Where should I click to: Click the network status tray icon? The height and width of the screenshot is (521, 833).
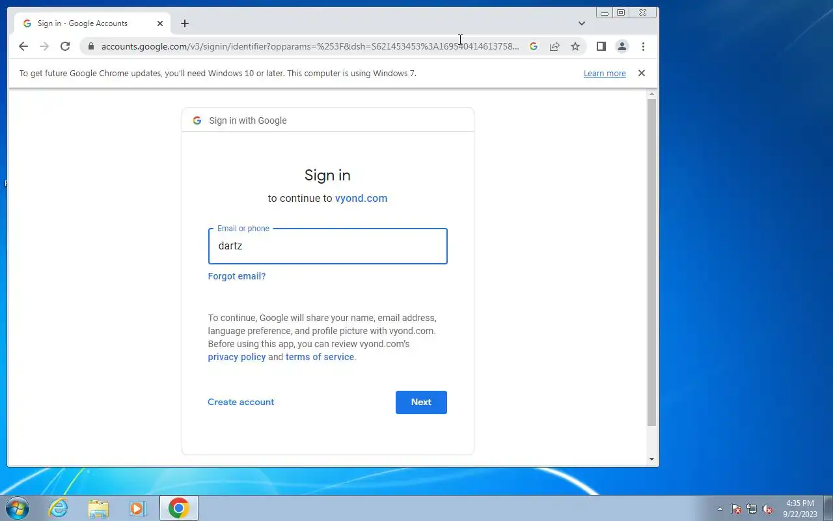(x=752, y=509)
